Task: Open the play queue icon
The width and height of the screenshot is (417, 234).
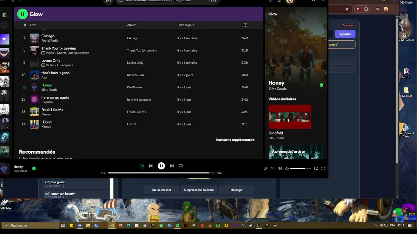Action: pos(273,168)
